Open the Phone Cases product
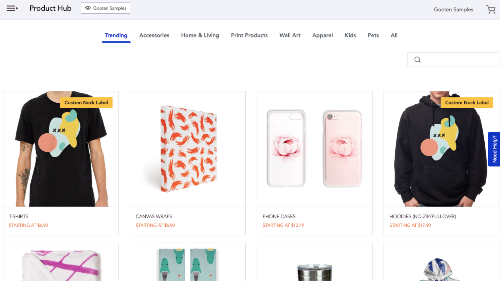 (x=314, y=149)
